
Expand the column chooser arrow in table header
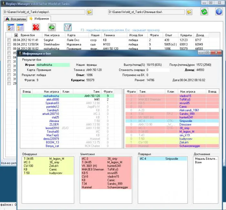pyautogui.click(x=16, y=35)
